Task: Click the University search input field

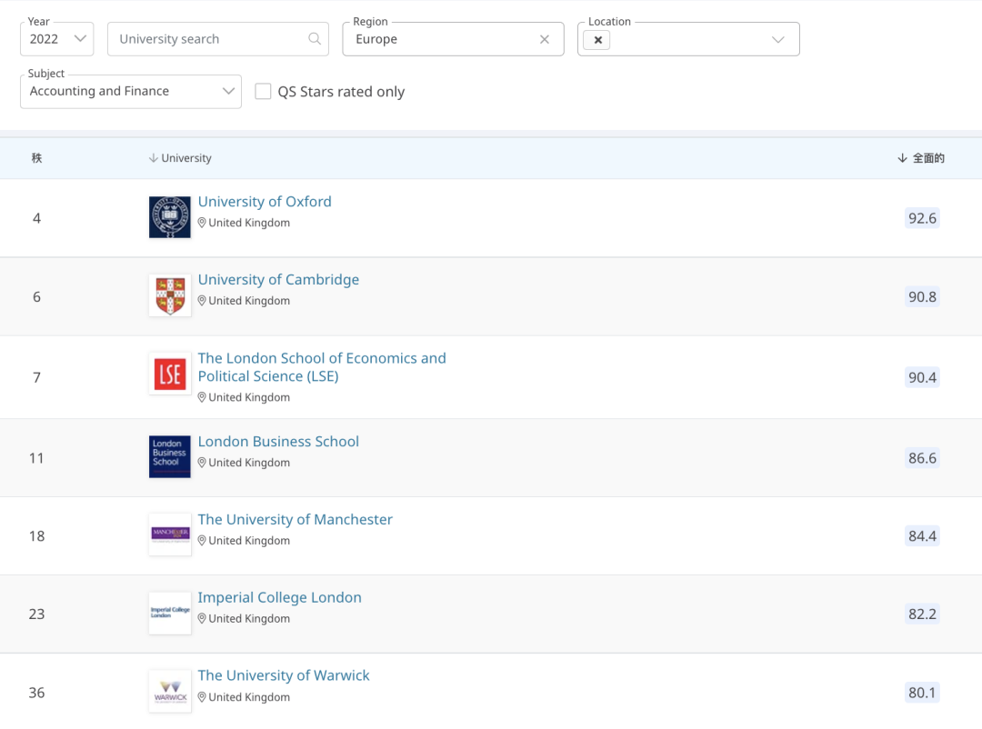Action: 209,39
